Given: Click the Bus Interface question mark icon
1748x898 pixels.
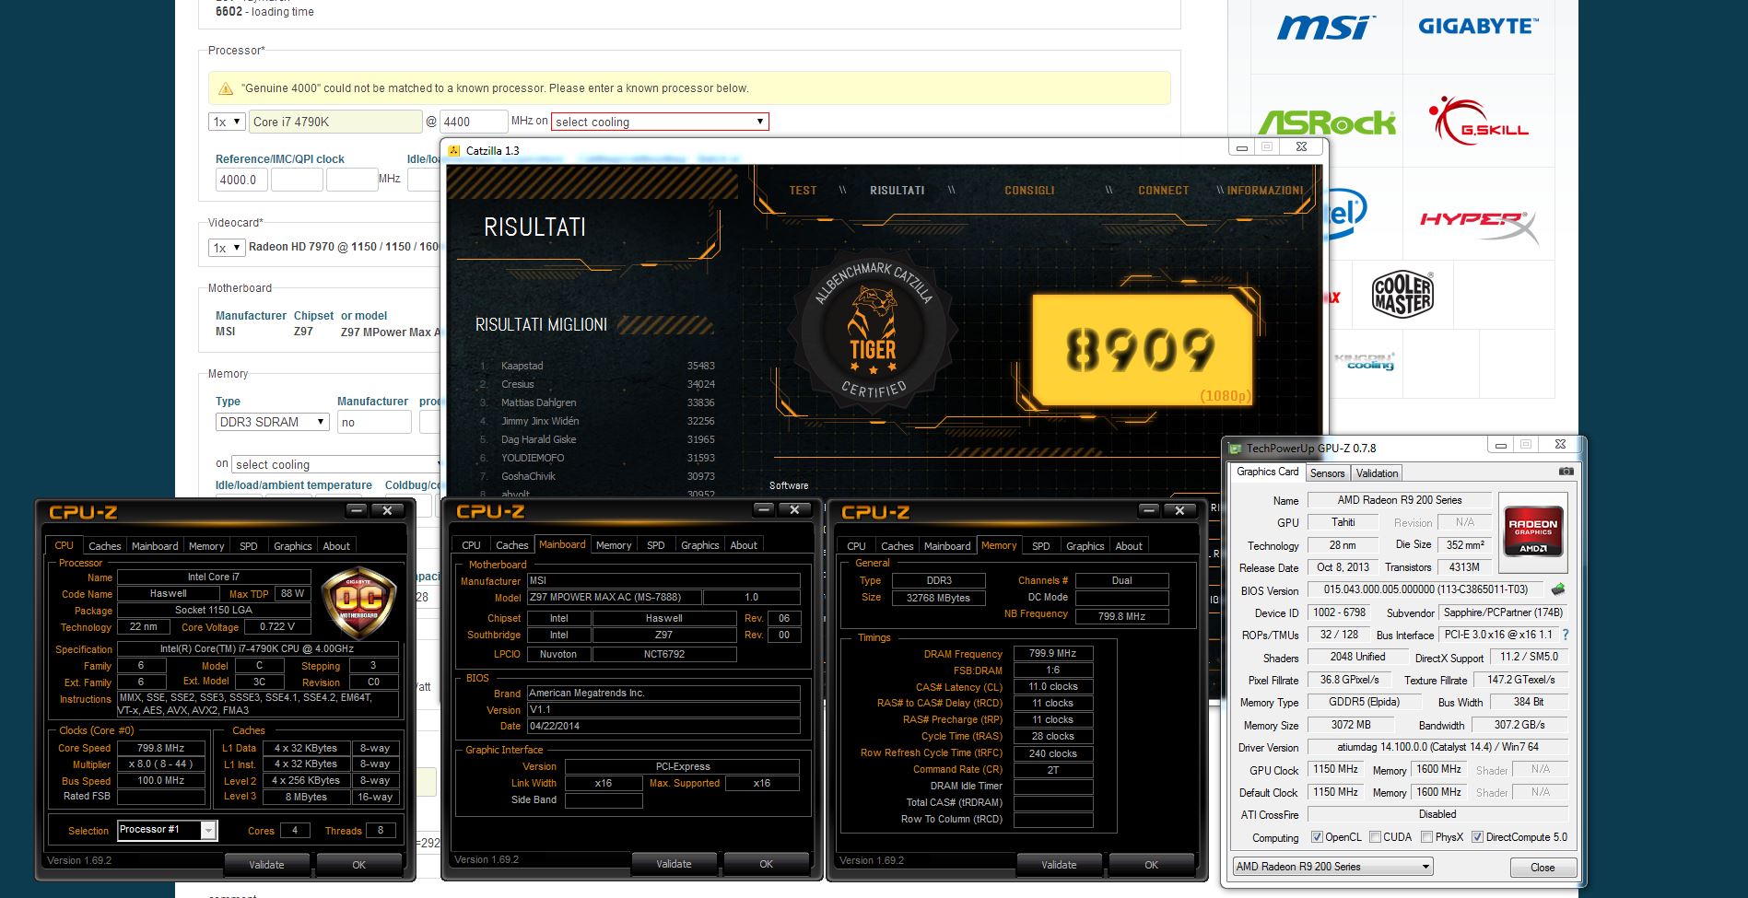Looking at the screenshot, I should point(1566,635).
